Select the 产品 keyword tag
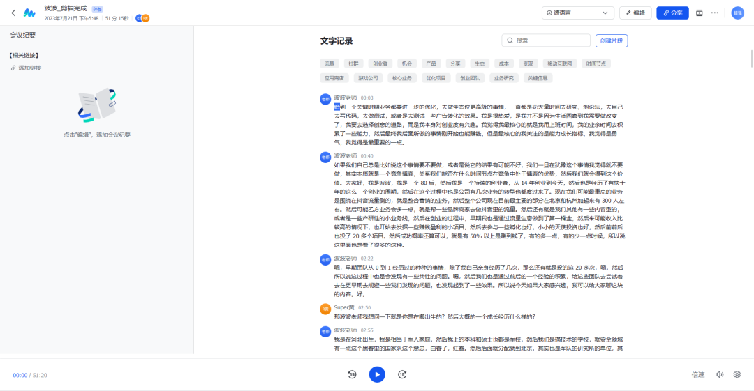754x391 pixels. 431,63
